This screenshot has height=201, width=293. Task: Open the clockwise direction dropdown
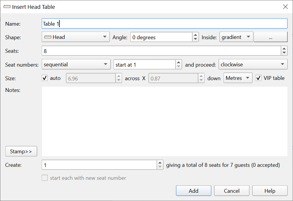pos(253,65)
